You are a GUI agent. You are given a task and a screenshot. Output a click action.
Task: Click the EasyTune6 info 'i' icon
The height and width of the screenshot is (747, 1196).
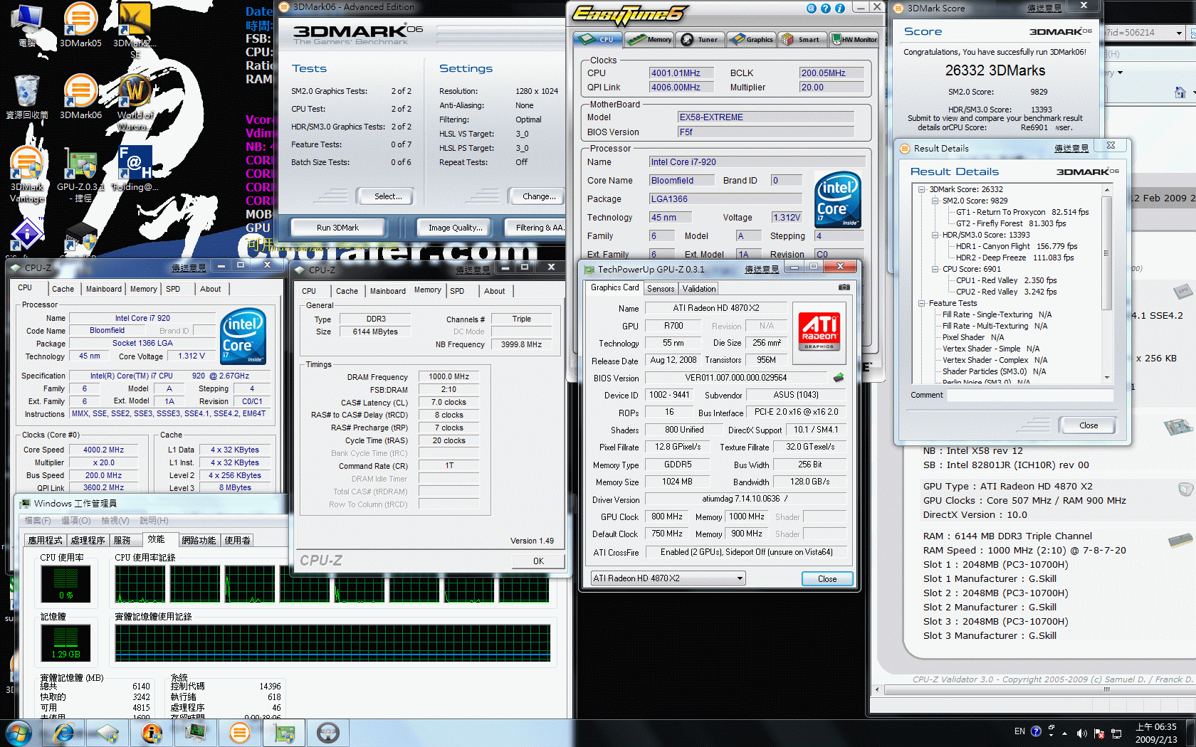[839, 9]
